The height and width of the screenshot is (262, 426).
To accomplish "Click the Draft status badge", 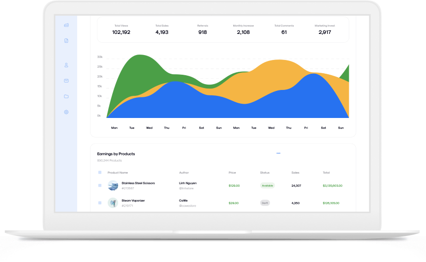I will (265, 203).
